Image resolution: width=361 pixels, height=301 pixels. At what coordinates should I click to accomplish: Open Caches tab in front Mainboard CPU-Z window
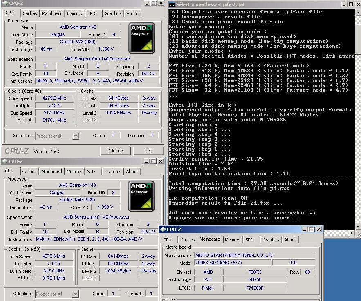[187, 240]
